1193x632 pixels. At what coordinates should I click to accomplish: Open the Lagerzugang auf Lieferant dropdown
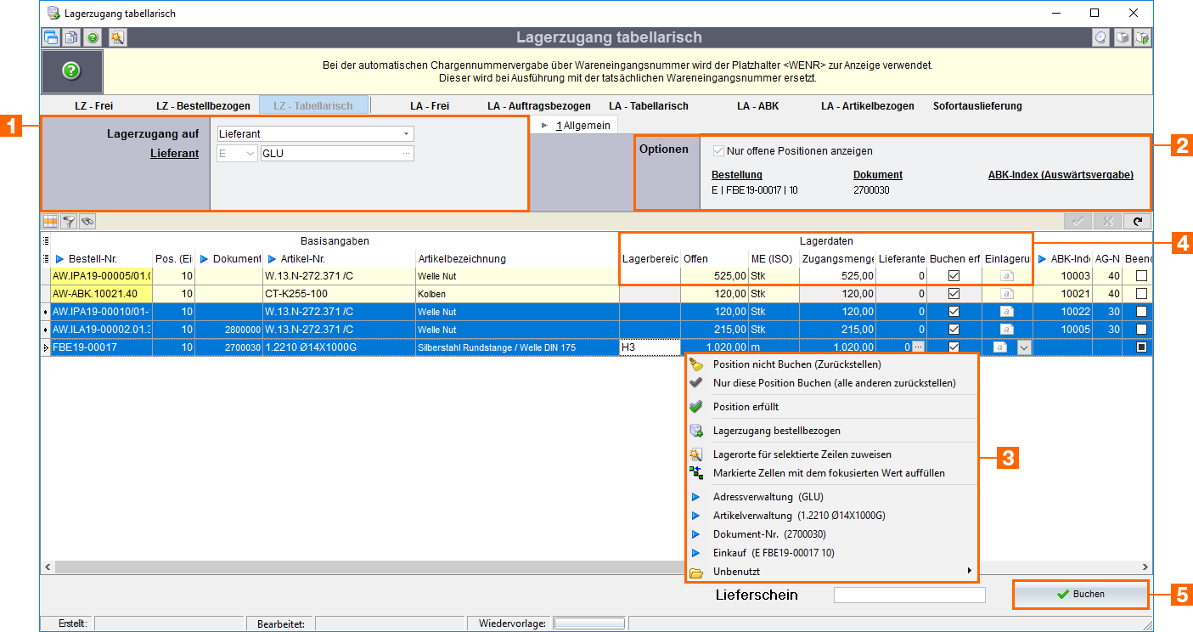406,134
